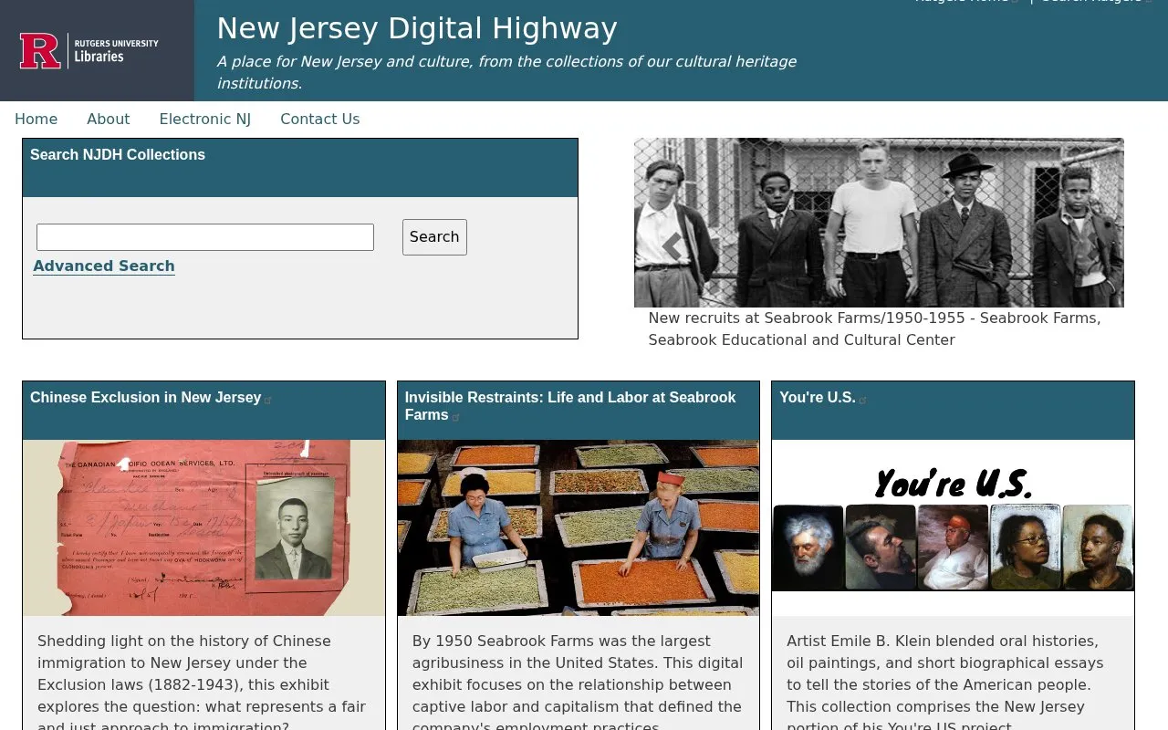Click the Chinese immigration document thumbnail
1168x730 pixels.
pyautogui.click(x=204, y=528)
